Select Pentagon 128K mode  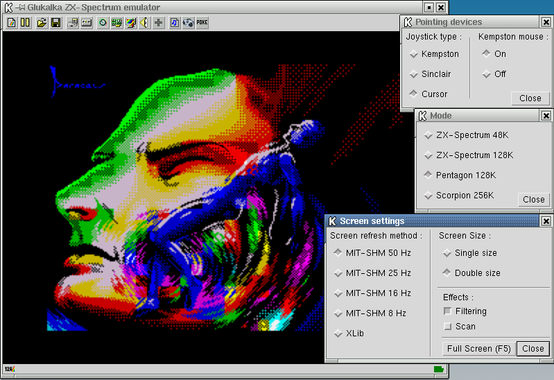460,175
